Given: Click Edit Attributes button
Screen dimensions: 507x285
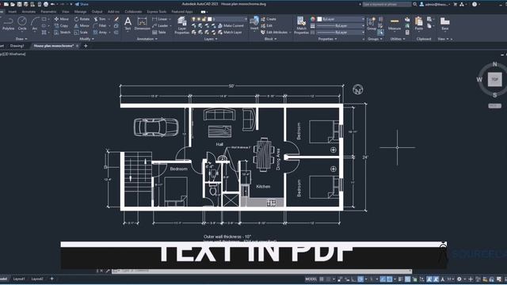Looking at the screenshot, I should click(274, 32).
